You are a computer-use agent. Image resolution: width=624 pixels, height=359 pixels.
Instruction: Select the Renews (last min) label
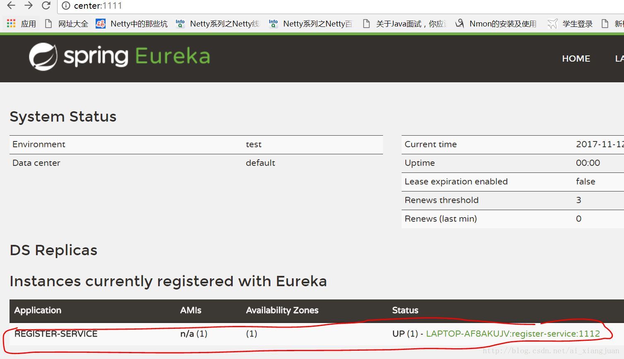tap(441, 219)
